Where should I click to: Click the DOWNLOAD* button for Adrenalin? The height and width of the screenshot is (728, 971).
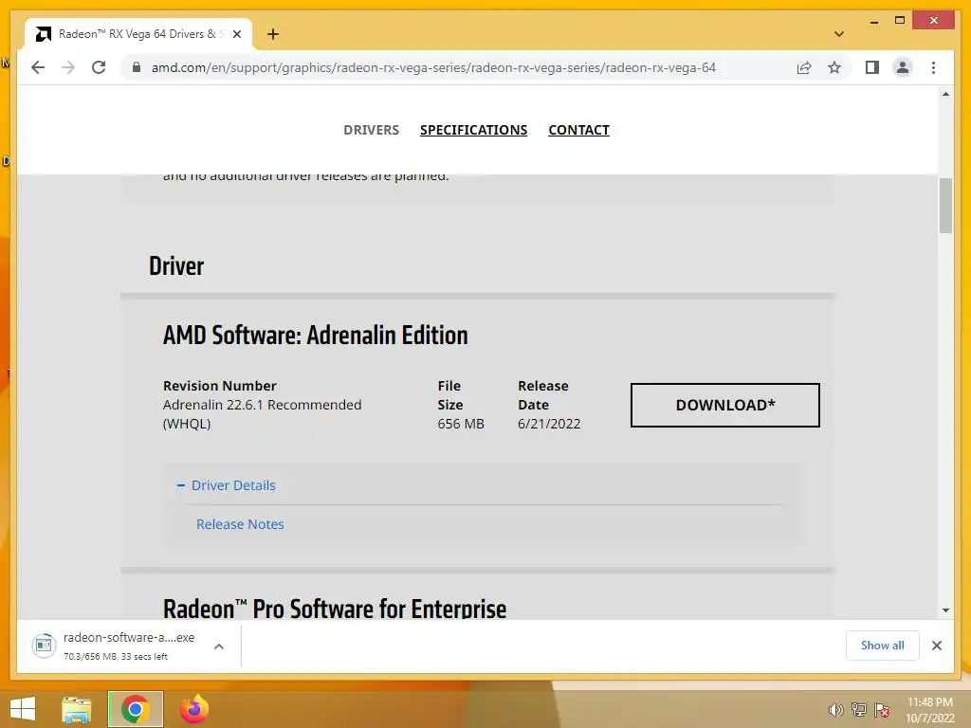(x=724, y=405)
